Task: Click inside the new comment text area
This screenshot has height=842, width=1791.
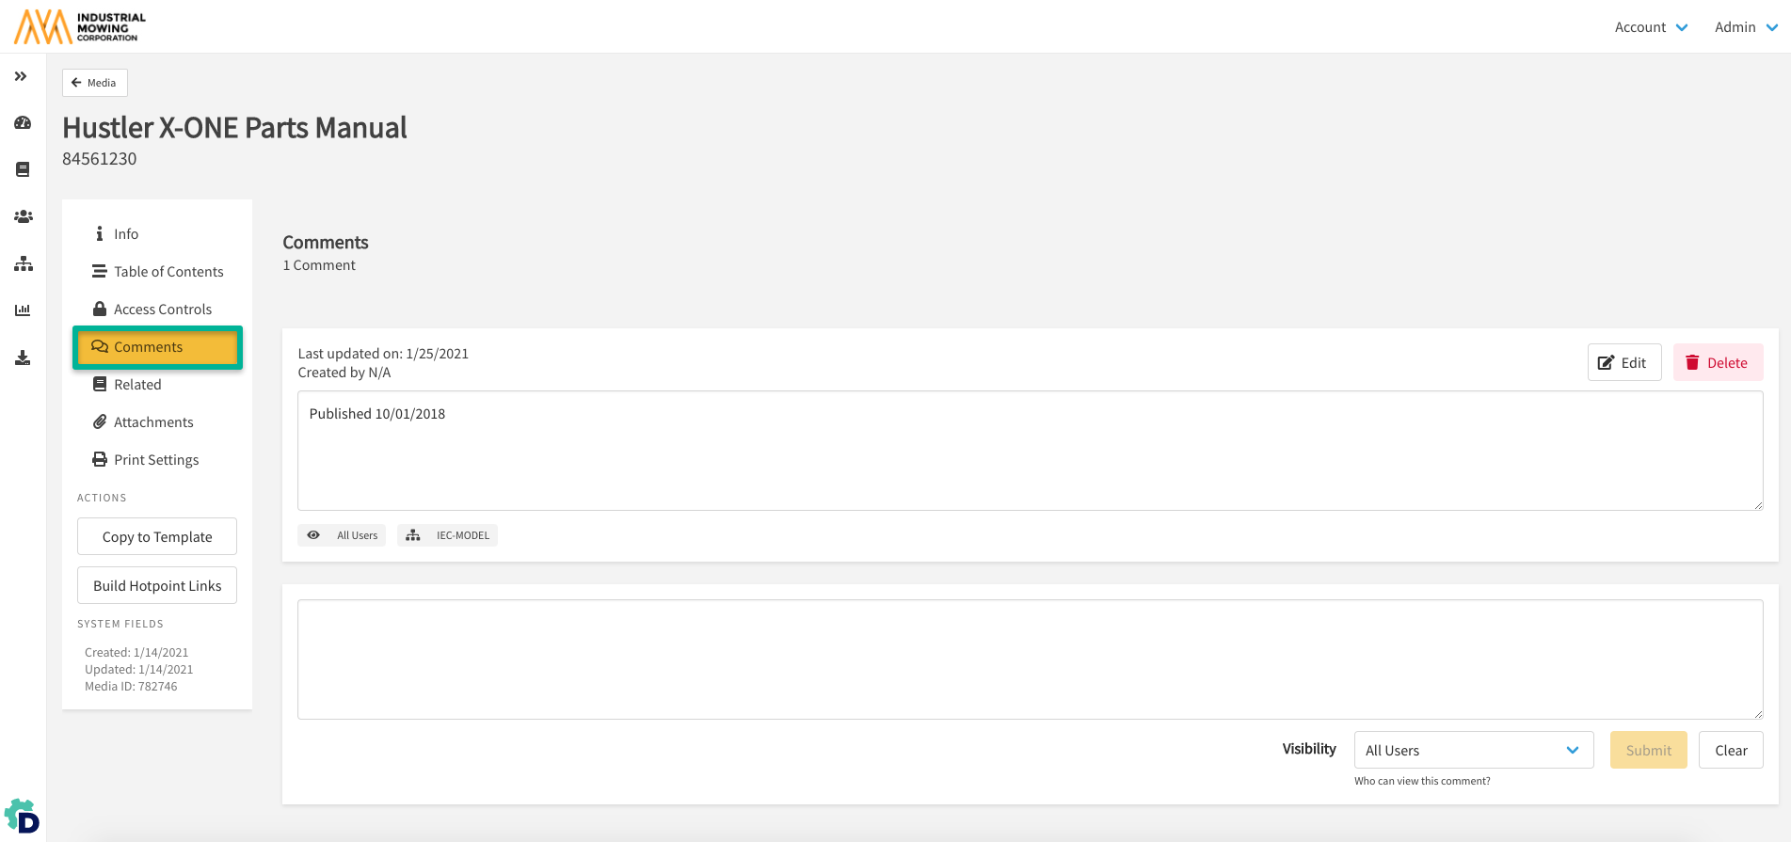Action: (1030, 659)
